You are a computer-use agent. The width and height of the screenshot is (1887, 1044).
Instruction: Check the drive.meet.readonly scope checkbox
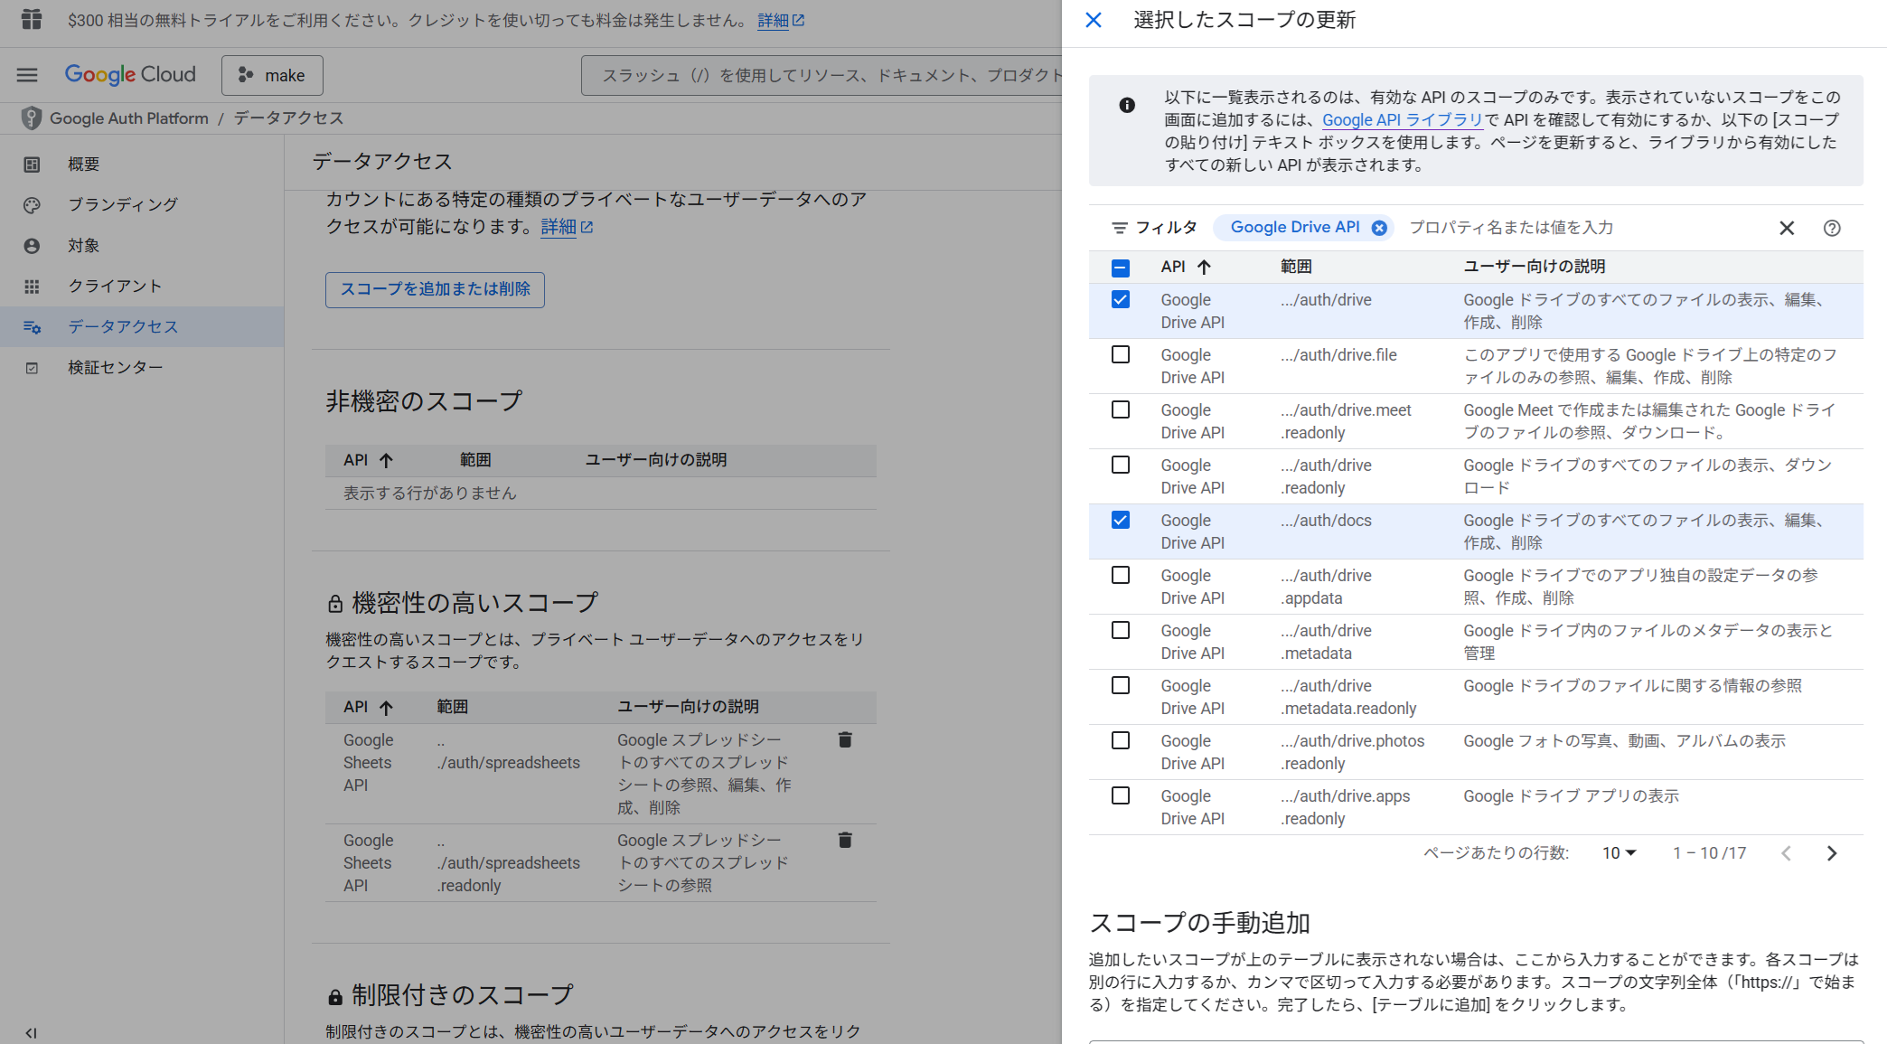pos(1120,409)
